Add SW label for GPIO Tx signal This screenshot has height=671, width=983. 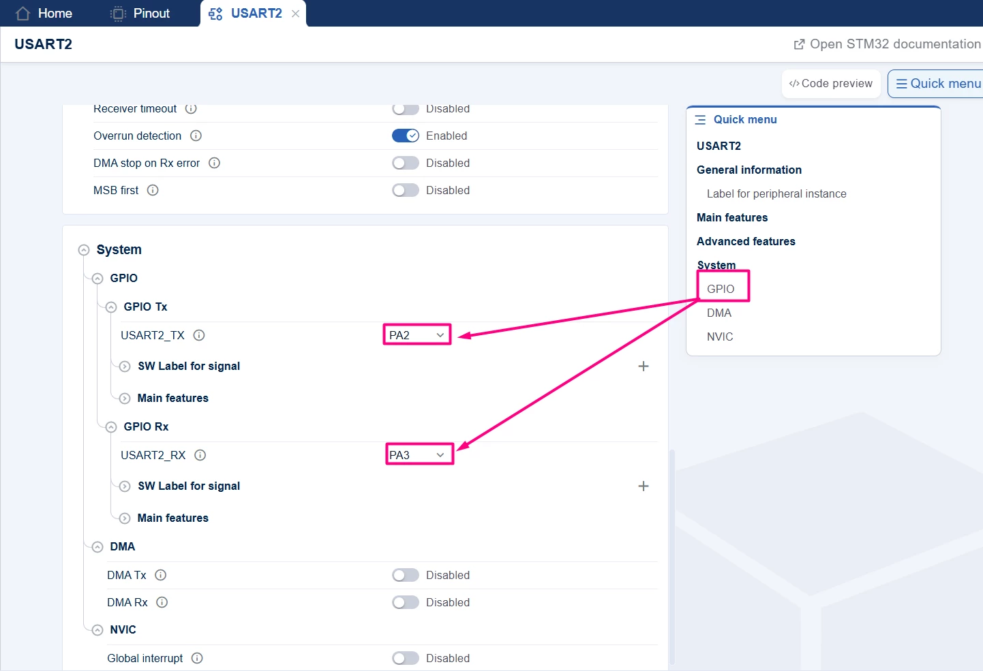click(x=644, y=366)
